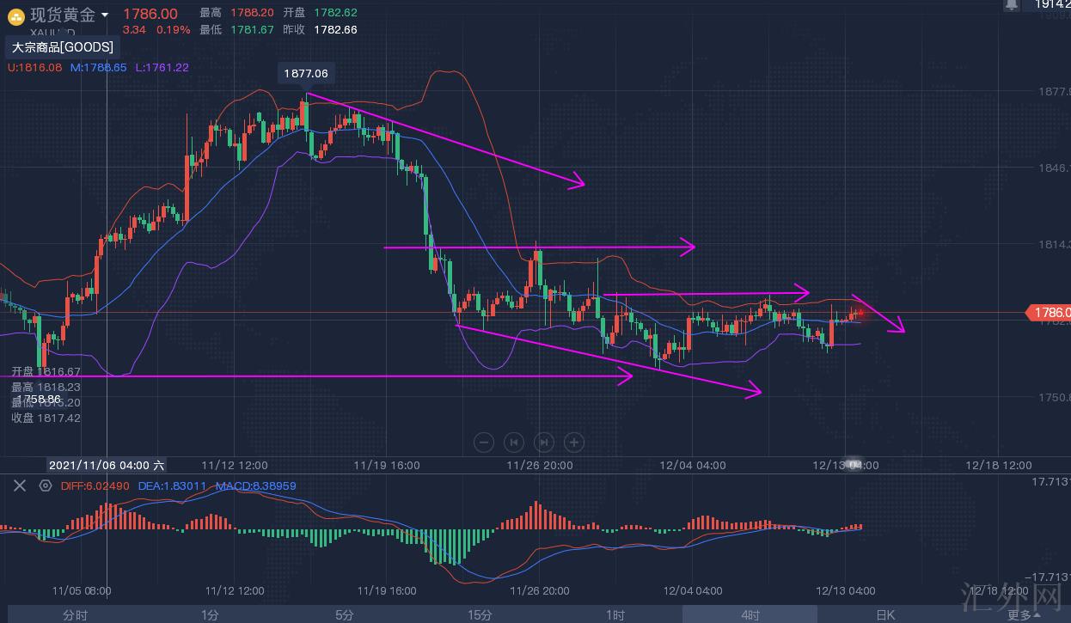Zoom in chart with plus icon
This screenshot has width=1071, height=623.
(574, 443)
